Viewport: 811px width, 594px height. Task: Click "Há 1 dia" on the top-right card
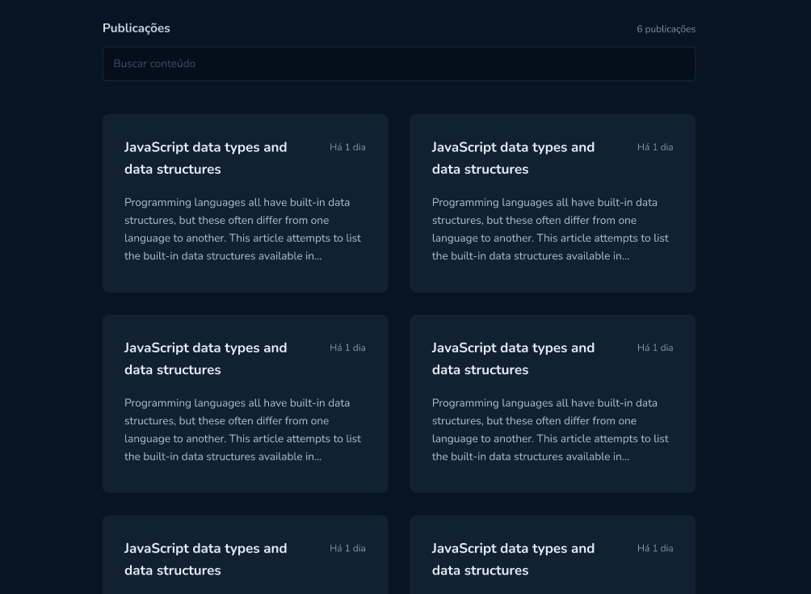655,147
